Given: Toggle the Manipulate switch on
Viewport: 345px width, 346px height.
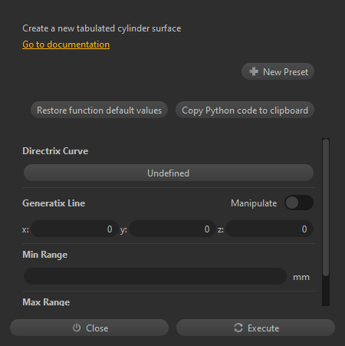Looking at the screenshot, I should point(299,203).
